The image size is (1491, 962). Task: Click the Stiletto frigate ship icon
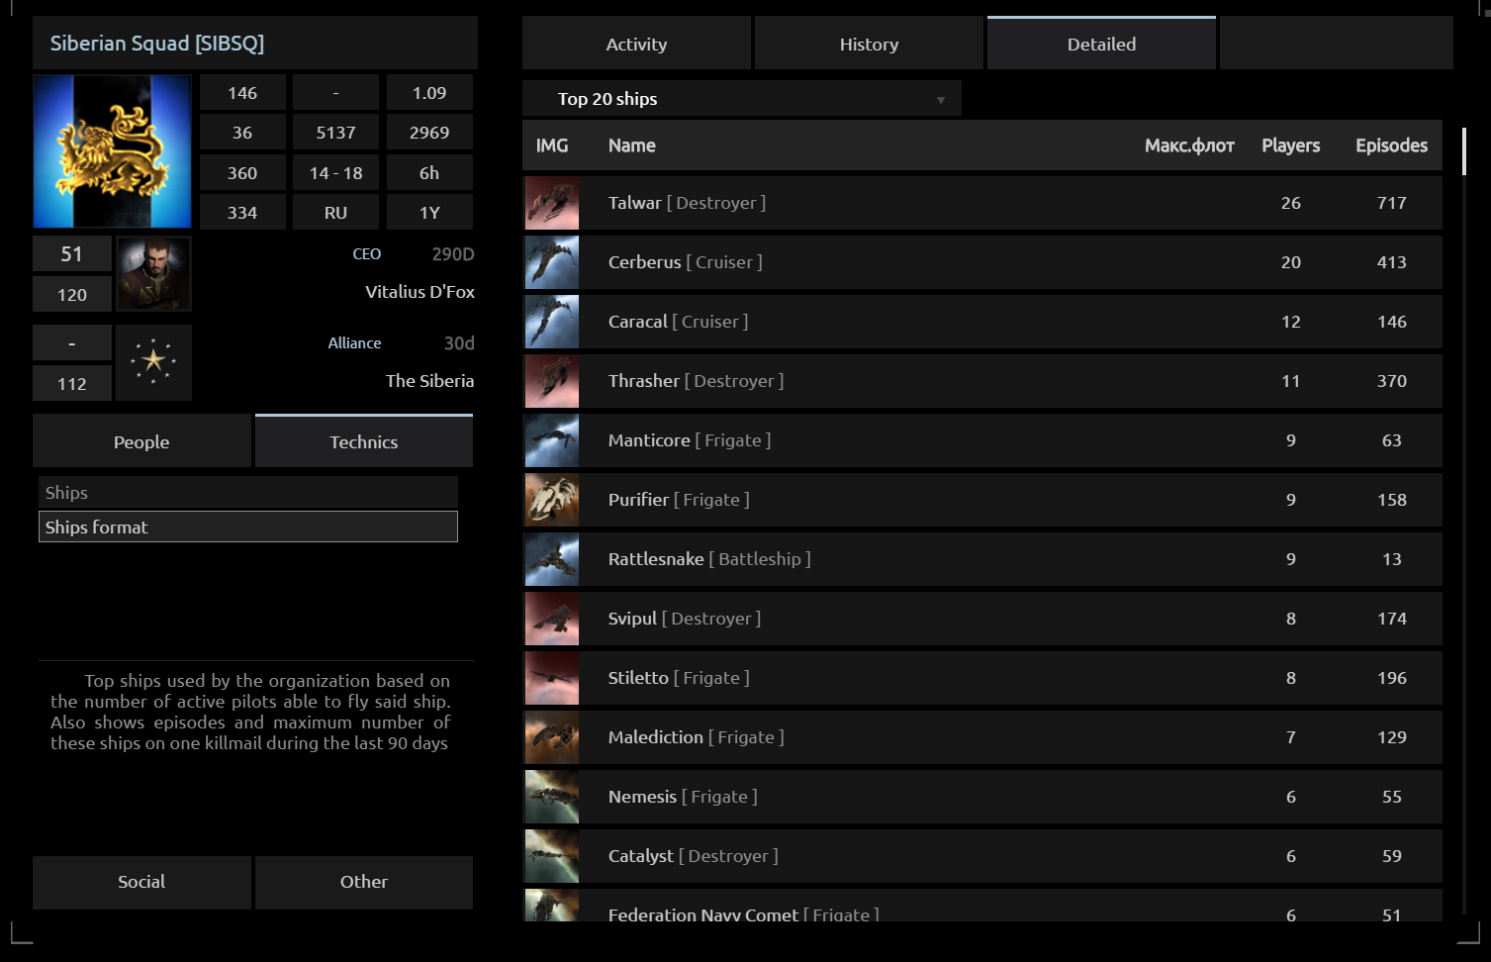pos(552,678)
